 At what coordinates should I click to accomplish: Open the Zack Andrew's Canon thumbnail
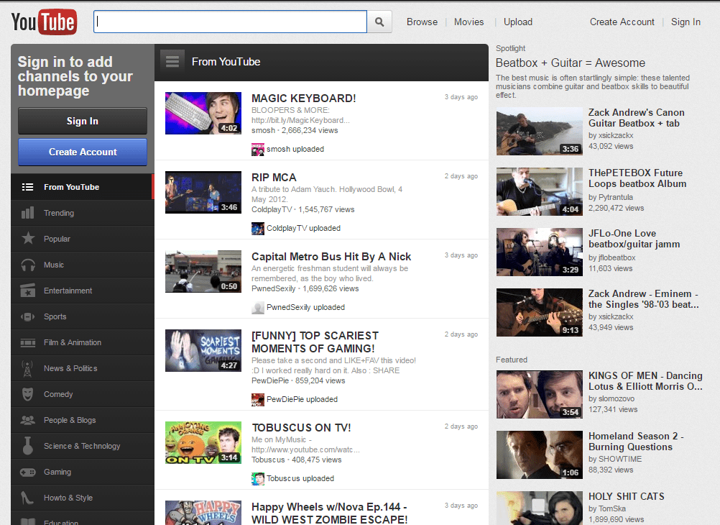[x=540, y=132]
